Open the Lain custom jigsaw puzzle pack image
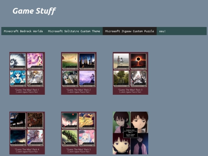 pos(131,133)
